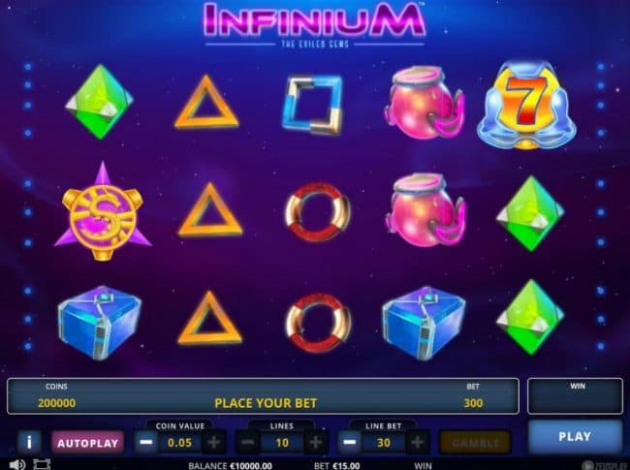Click the top-row pink orb symbol
Image resolution: width=630 pixels, height=470 pixels.
pyautogui.click(x=425, y=103)
